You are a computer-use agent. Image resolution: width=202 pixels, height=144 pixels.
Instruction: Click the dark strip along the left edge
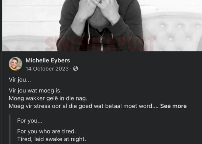1,72
